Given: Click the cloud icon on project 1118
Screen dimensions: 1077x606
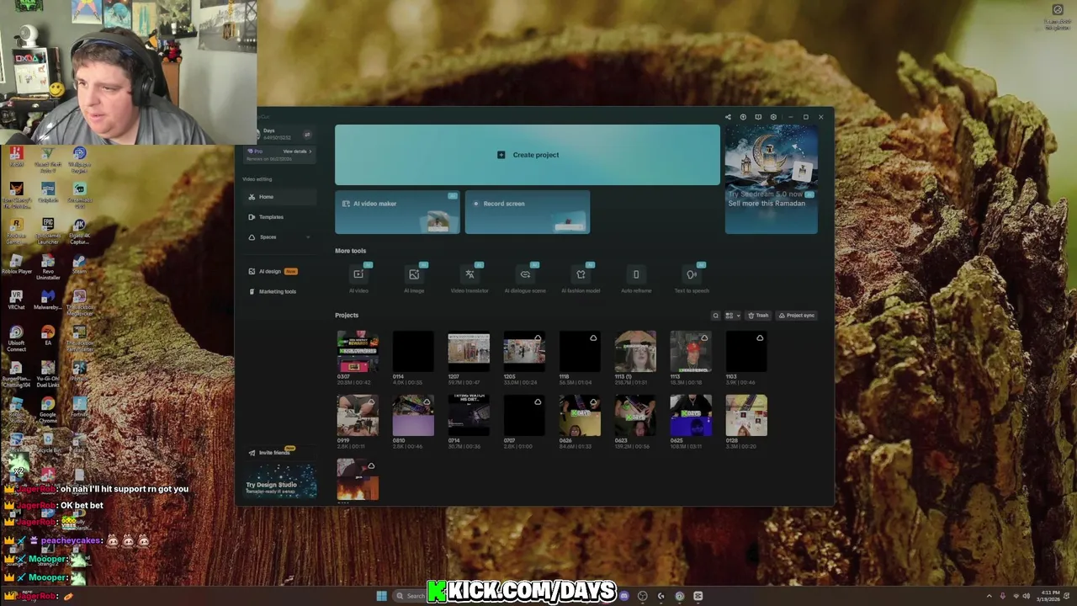Looking at the screenshot, I should (593, 338).
